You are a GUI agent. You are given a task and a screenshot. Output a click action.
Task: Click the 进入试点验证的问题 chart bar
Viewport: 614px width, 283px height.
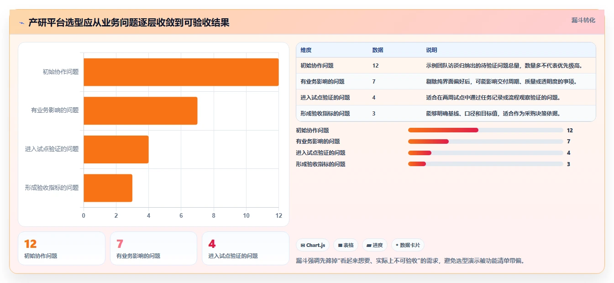tap(116, 149)
